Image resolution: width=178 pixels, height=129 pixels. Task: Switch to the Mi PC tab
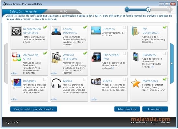pyautogui.click(x=63, y=11)
